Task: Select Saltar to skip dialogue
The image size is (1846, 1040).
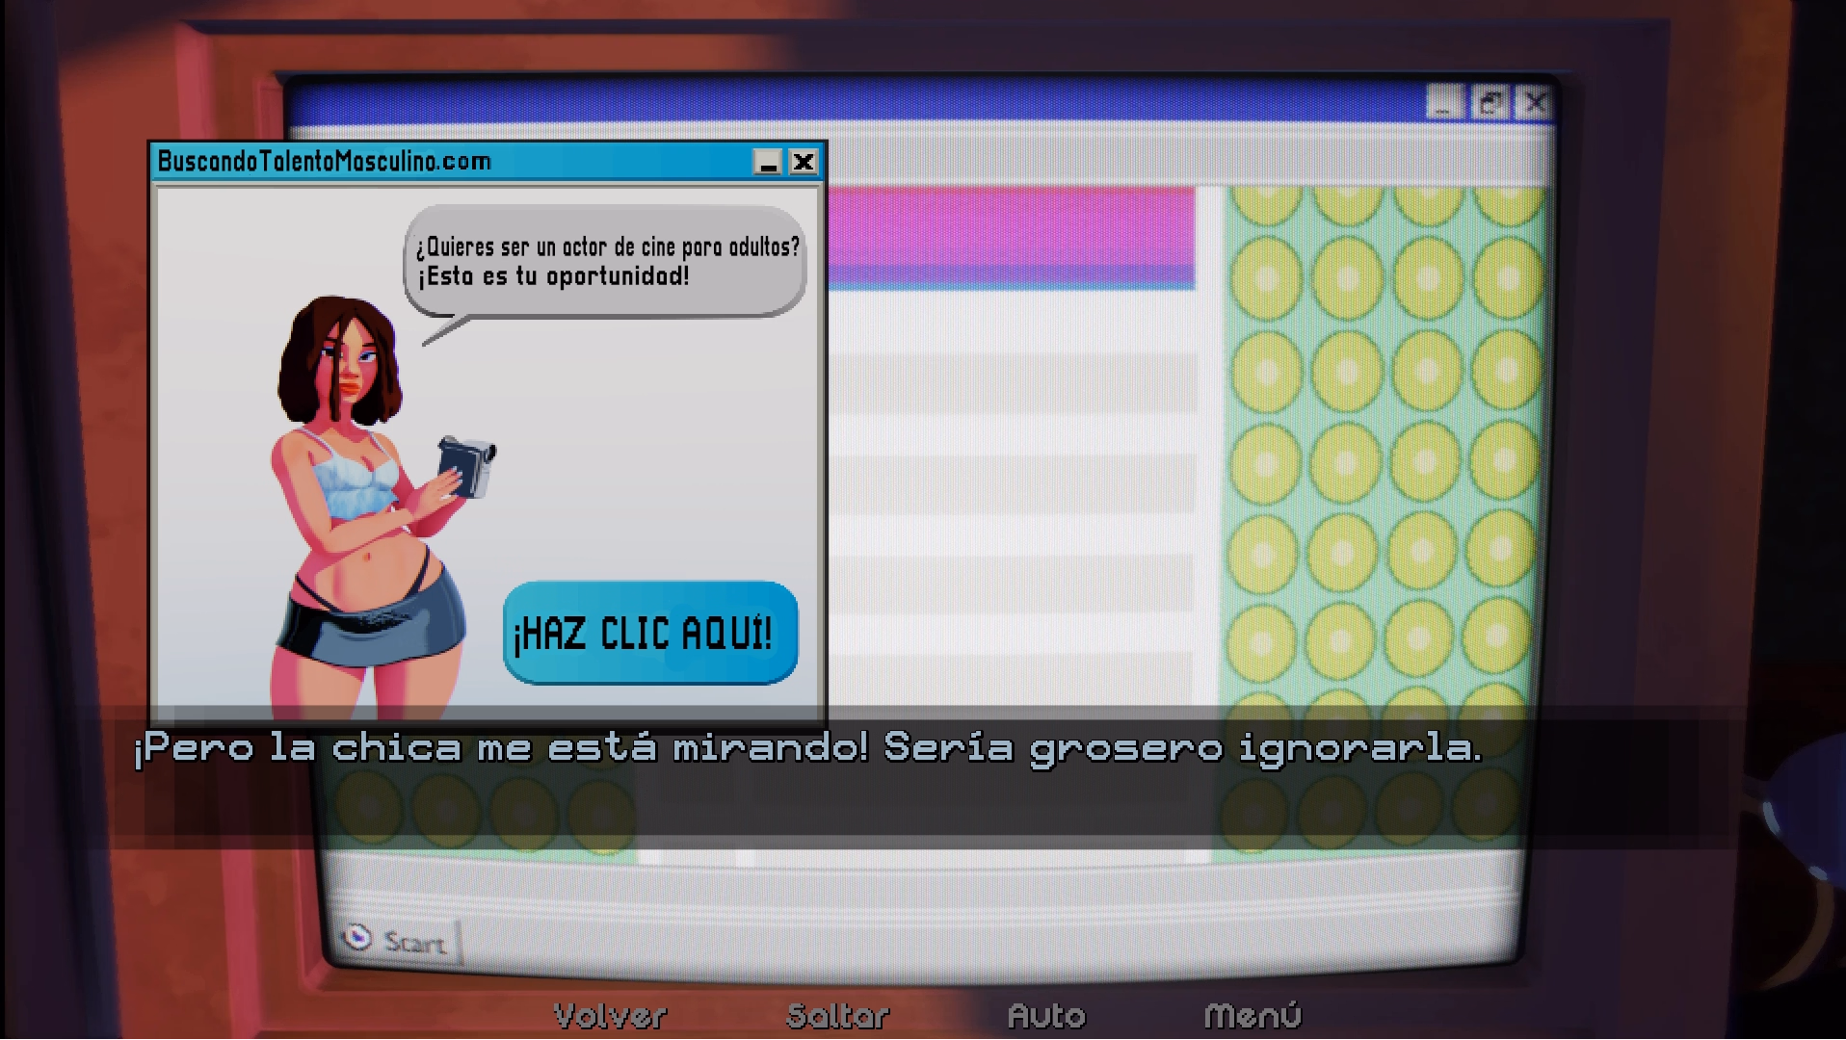Action: click(837, 1015)
